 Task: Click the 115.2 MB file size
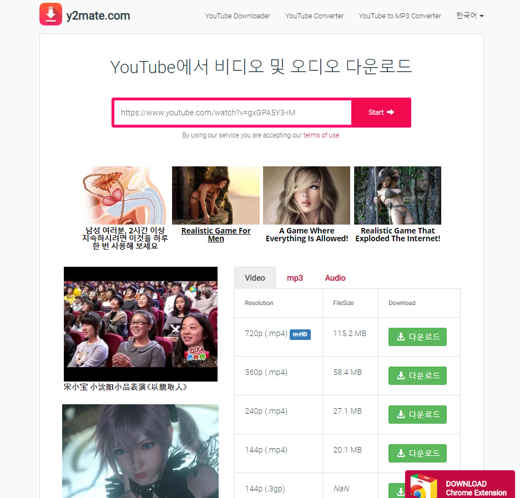pyautogui.click(x=350, y=334)
